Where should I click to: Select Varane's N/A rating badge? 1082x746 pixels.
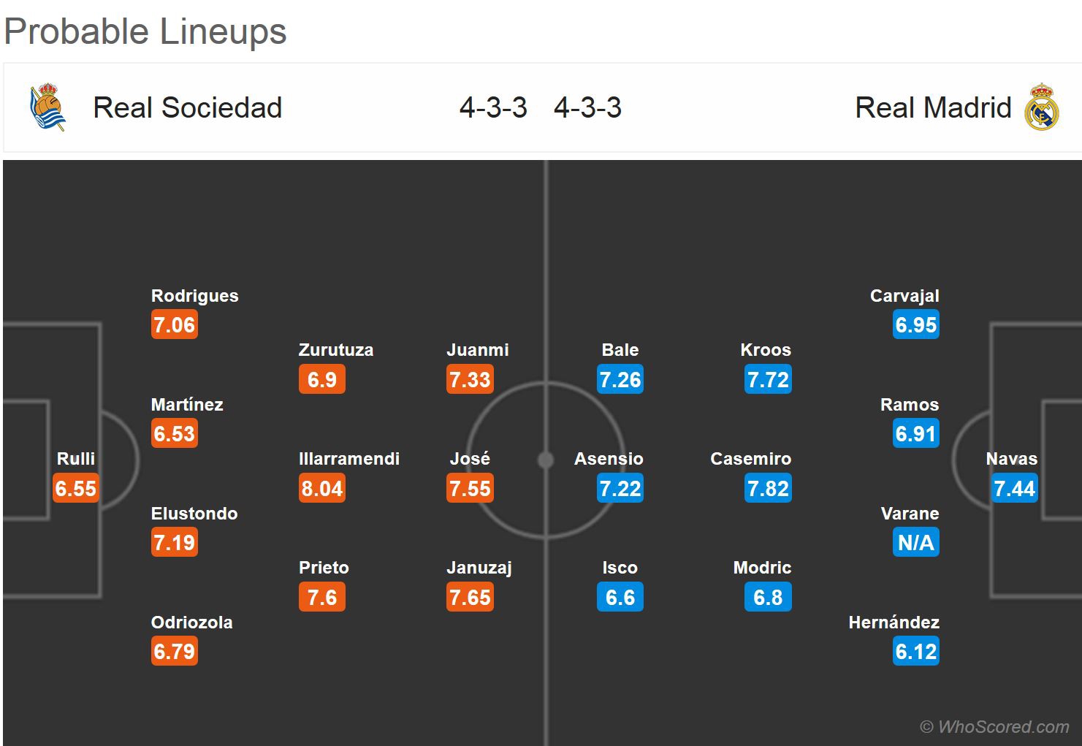tap(915, 543)
